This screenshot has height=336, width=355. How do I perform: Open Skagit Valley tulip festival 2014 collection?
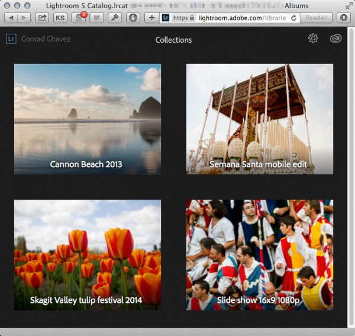88,254
